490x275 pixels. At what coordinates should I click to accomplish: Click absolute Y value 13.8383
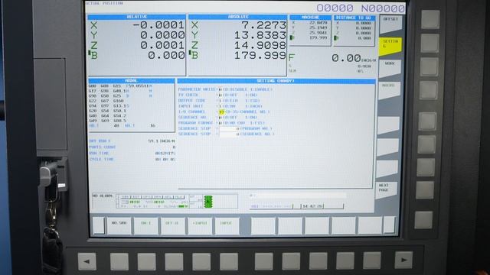[x=260, y=35]
